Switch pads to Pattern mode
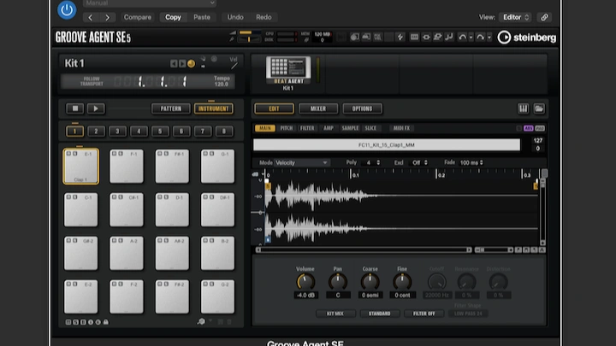Viewport: 616px width, 346px height. pos(171,108)
